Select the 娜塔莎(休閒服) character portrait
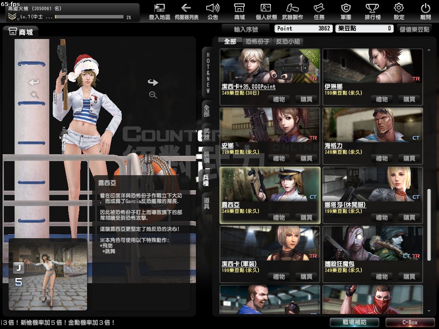 pos(373,184)
